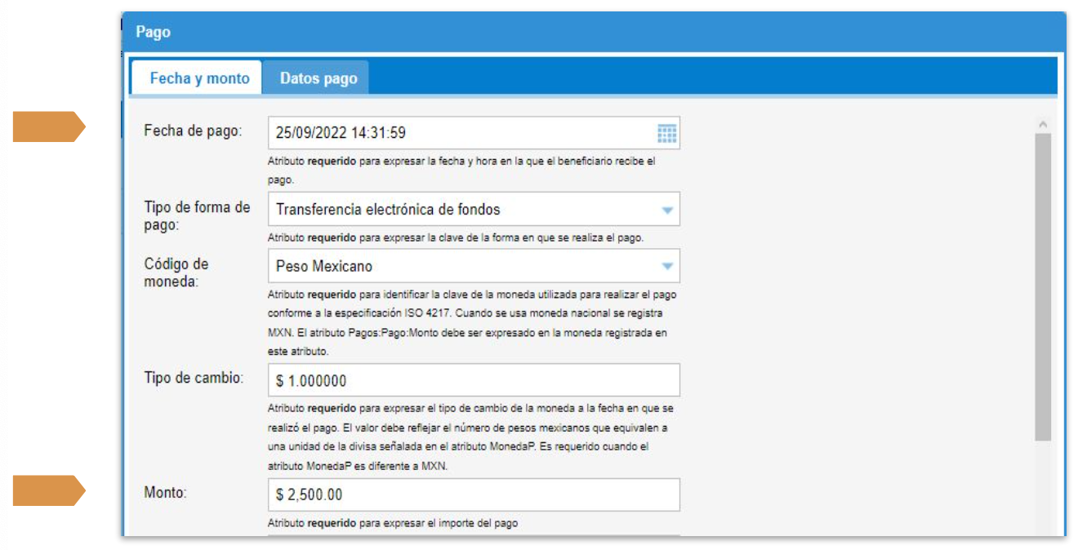Screen dimensions: 1078x550
Task: Click the vertical scrollbar thumb
Action: click(x=1042, y=286)
